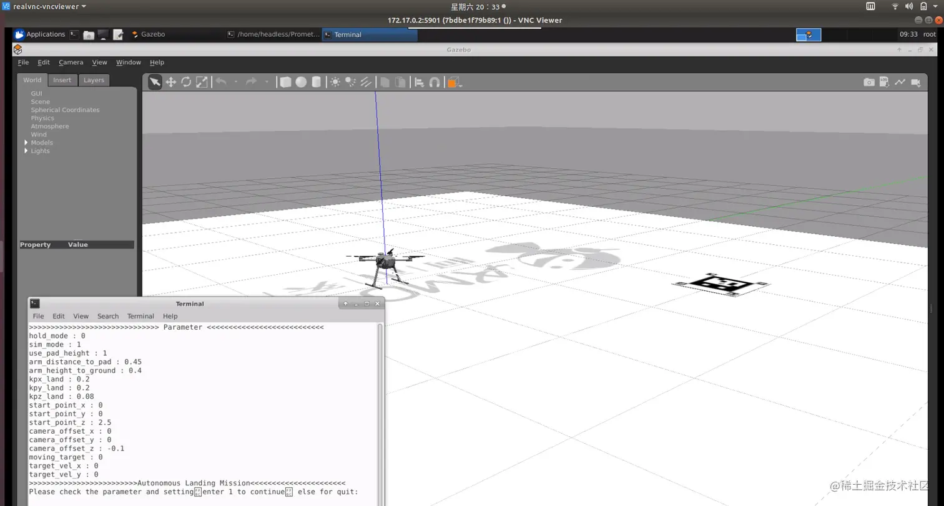Screen dimensions: 944x506
Task: Add a directional light
Action: [x=366, y=82]
